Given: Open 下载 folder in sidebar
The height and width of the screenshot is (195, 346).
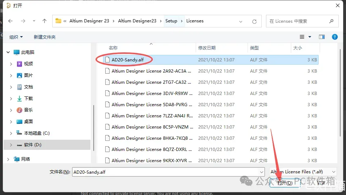Looking at the screenshot, I should pos(28,98).
